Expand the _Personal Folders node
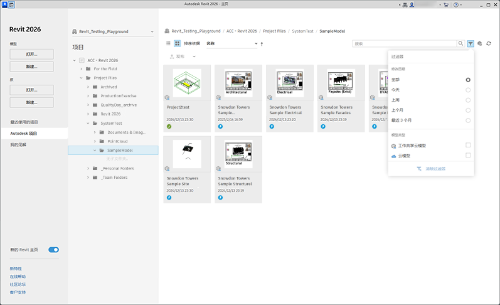This screenshot has width=500, height=305. tap(88, 168)
